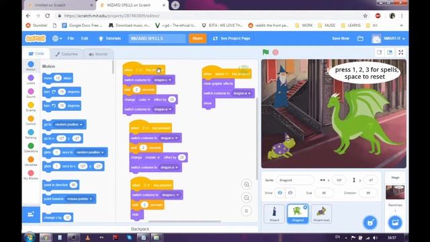Open the My Stuff folder icon

(x=360, y=38)
